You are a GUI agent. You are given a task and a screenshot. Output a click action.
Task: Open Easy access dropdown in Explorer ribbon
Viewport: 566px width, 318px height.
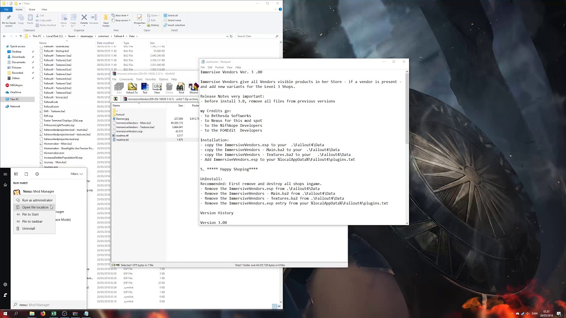click(121, 20)
